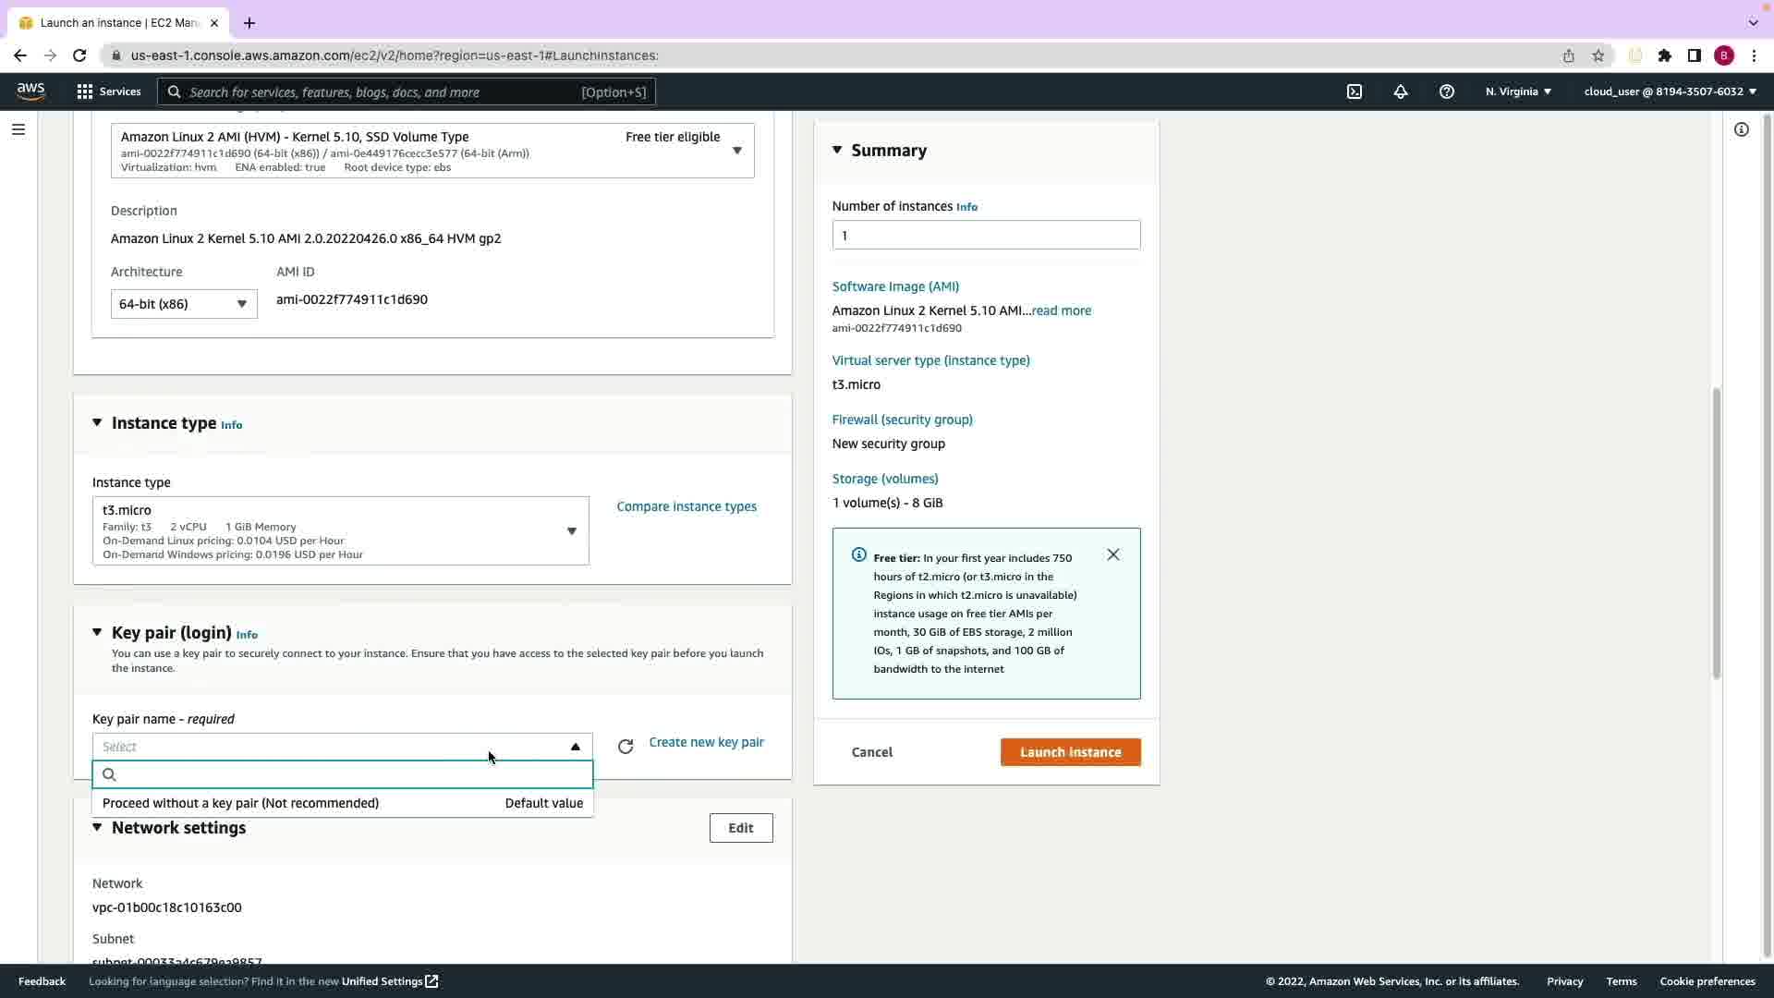Collapse the Summary panel
The height and width of the screenshot is (998, 1774).
(837, 150)
